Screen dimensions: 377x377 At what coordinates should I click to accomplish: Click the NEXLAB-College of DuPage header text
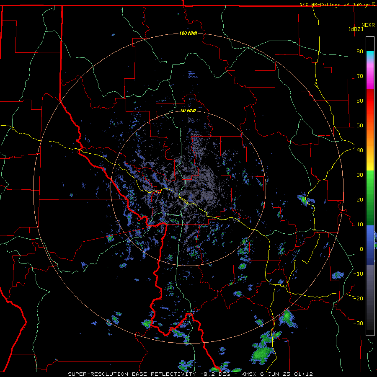point(334,5)
